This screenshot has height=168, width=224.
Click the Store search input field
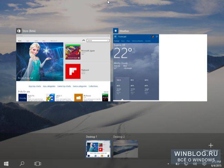(x=98, y=41)
